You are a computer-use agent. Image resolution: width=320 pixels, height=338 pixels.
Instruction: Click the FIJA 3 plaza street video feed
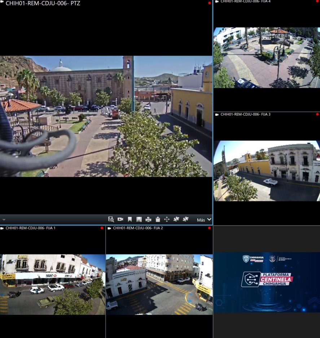click(267, 171)
